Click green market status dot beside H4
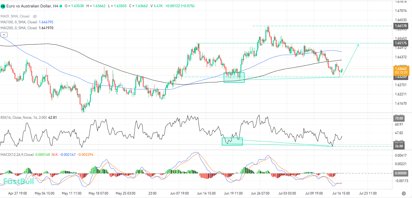The width and height of the screenshot is (412, 198). (x=61, y=6)
